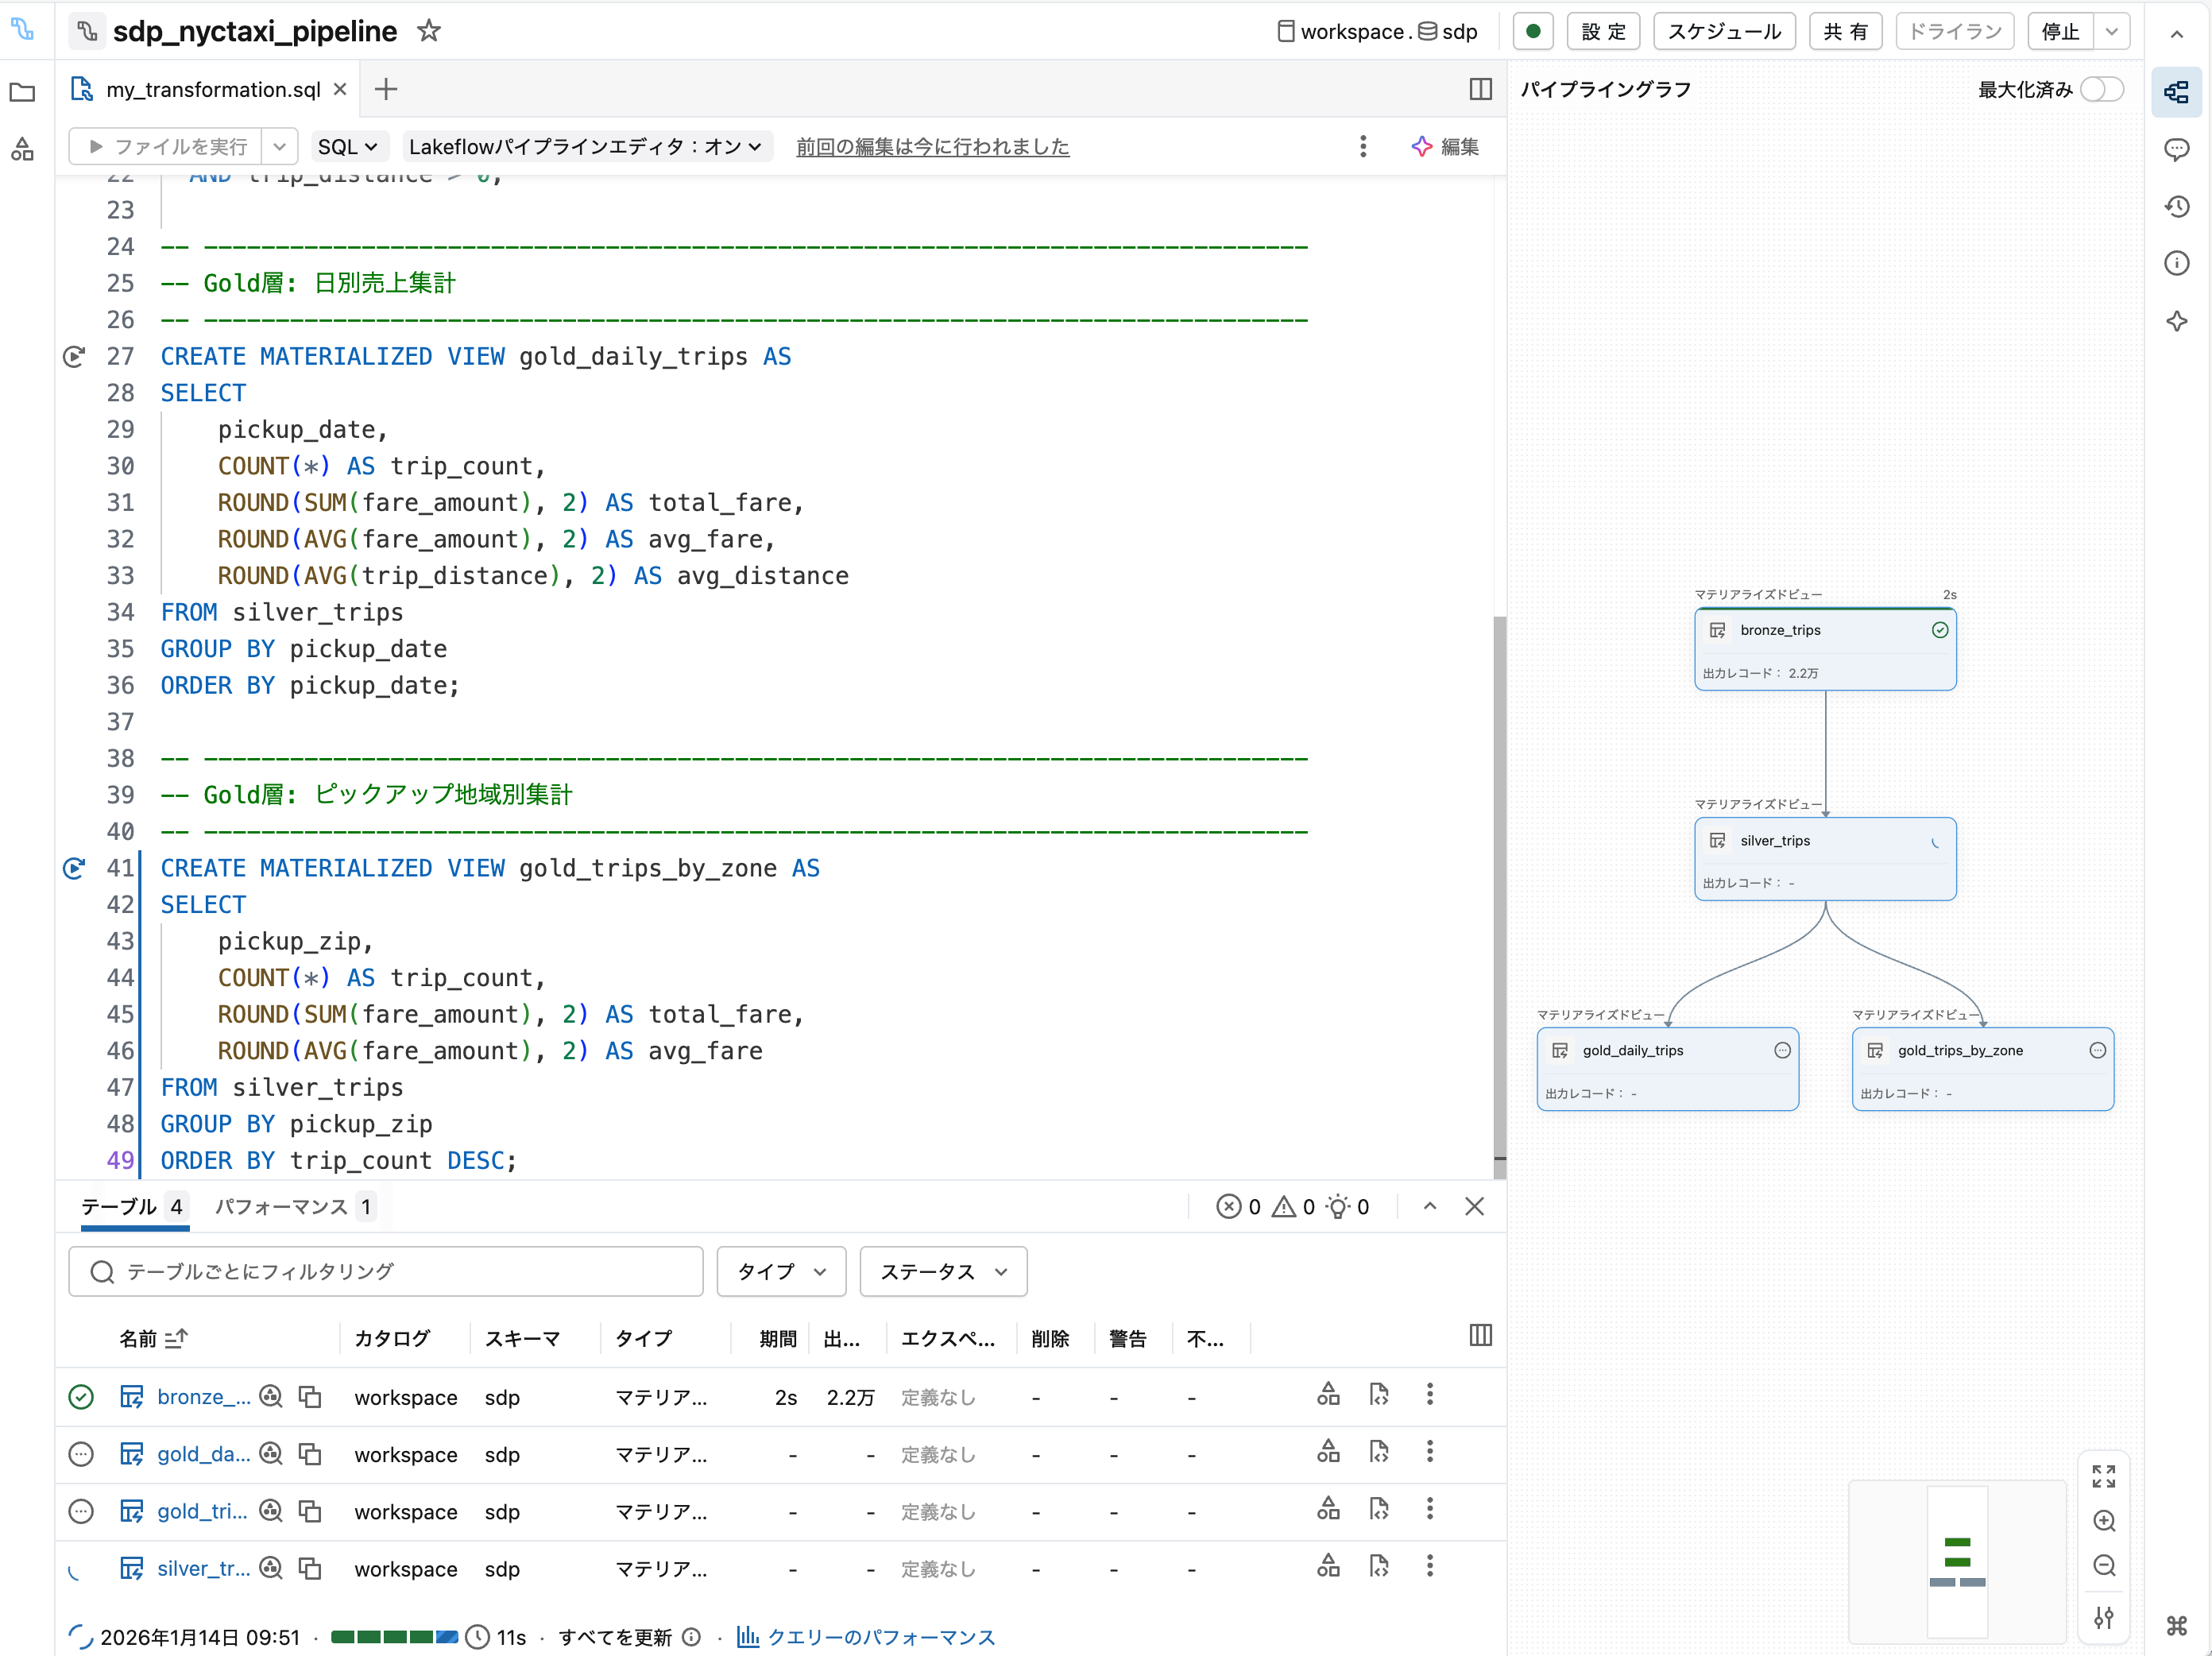Select the my_transformation.sql tab
This screenshot has height=1656, width=2212.
pos(215,89)
